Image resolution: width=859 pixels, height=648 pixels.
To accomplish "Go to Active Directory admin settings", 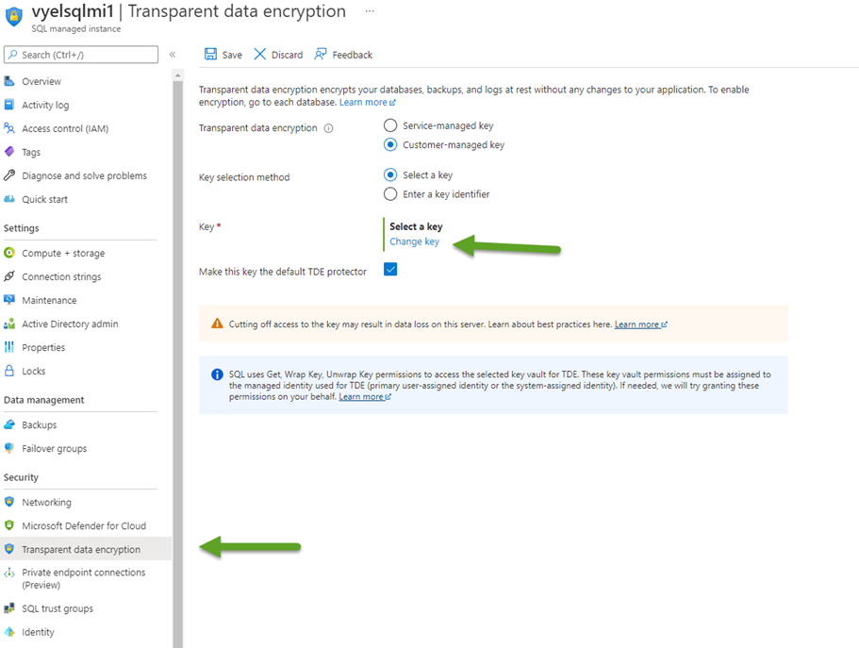I will [x=70, y=324].
